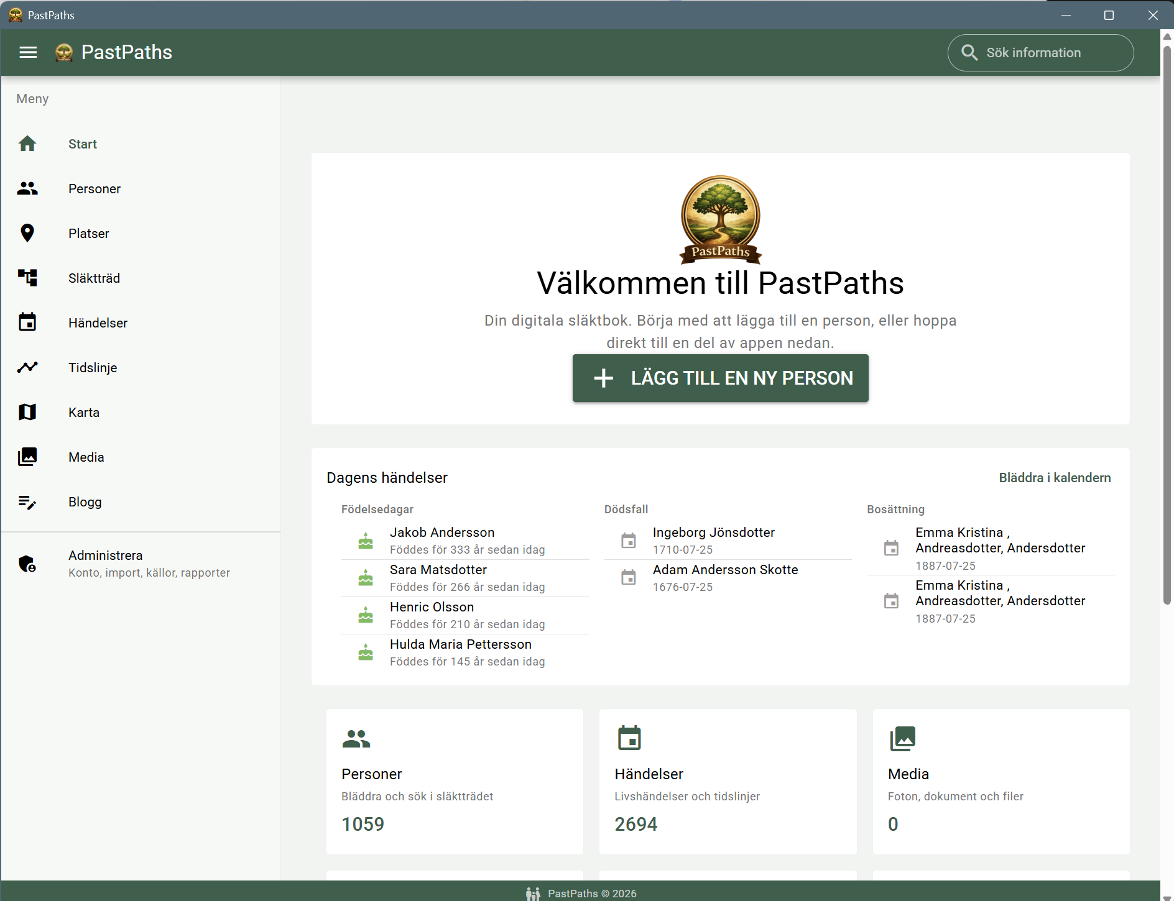
Task: Click the Händelser calendar icon in sidebar
Action: coord(27,322)
